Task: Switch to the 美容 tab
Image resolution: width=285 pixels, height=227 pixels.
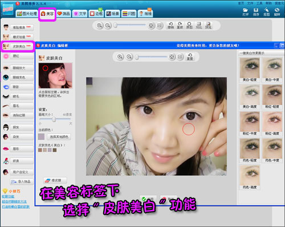Action: click(x=47, y=14)
